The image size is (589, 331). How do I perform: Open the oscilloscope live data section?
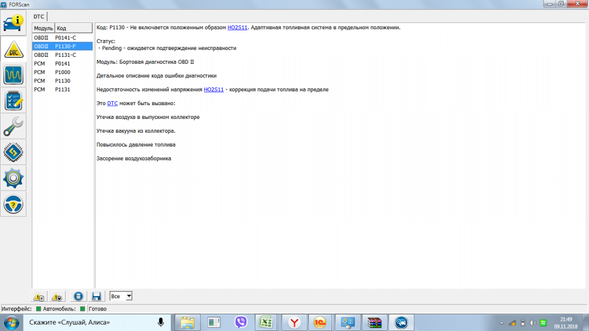[x=14, y=75]
